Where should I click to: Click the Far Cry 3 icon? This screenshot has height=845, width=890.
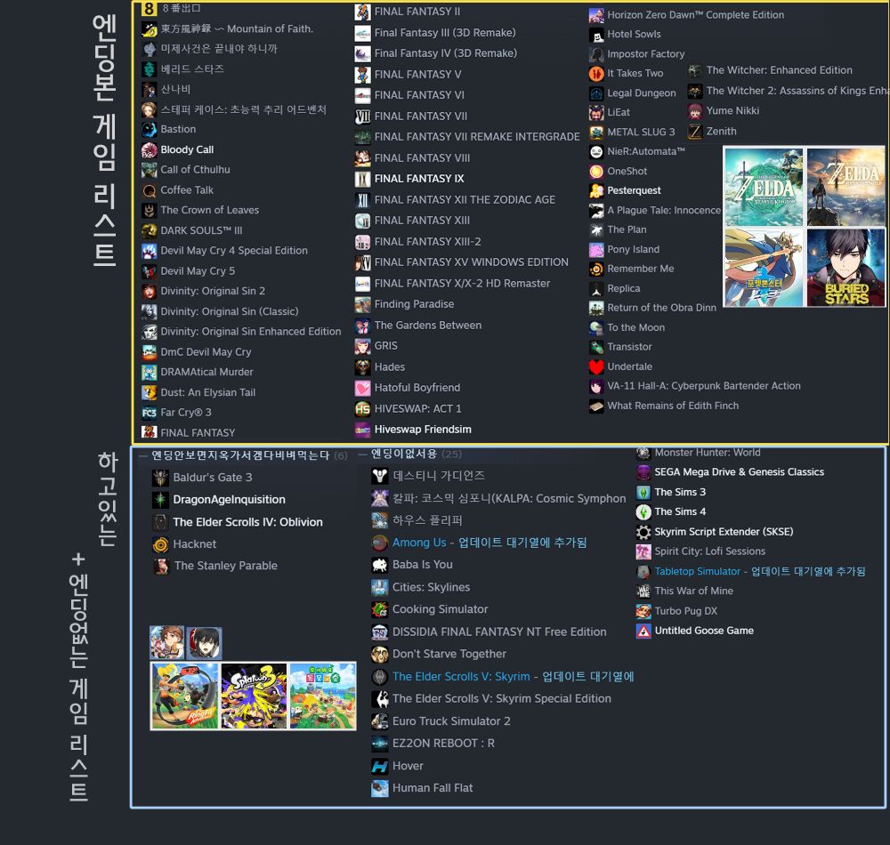pyautogui.click(x=149, y=413)
